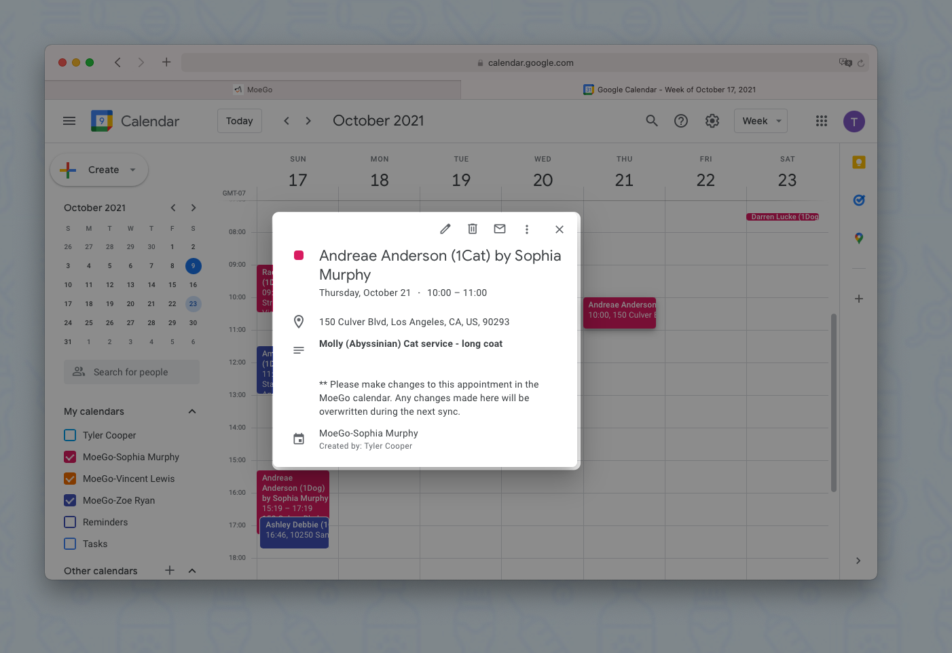Collapse the My calendars section
The image size is (952, 653).
pos(192,411)
